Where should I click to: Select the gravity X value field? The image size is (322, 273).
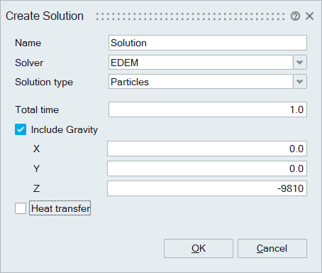pyautogui.click(x=207, y=149)
